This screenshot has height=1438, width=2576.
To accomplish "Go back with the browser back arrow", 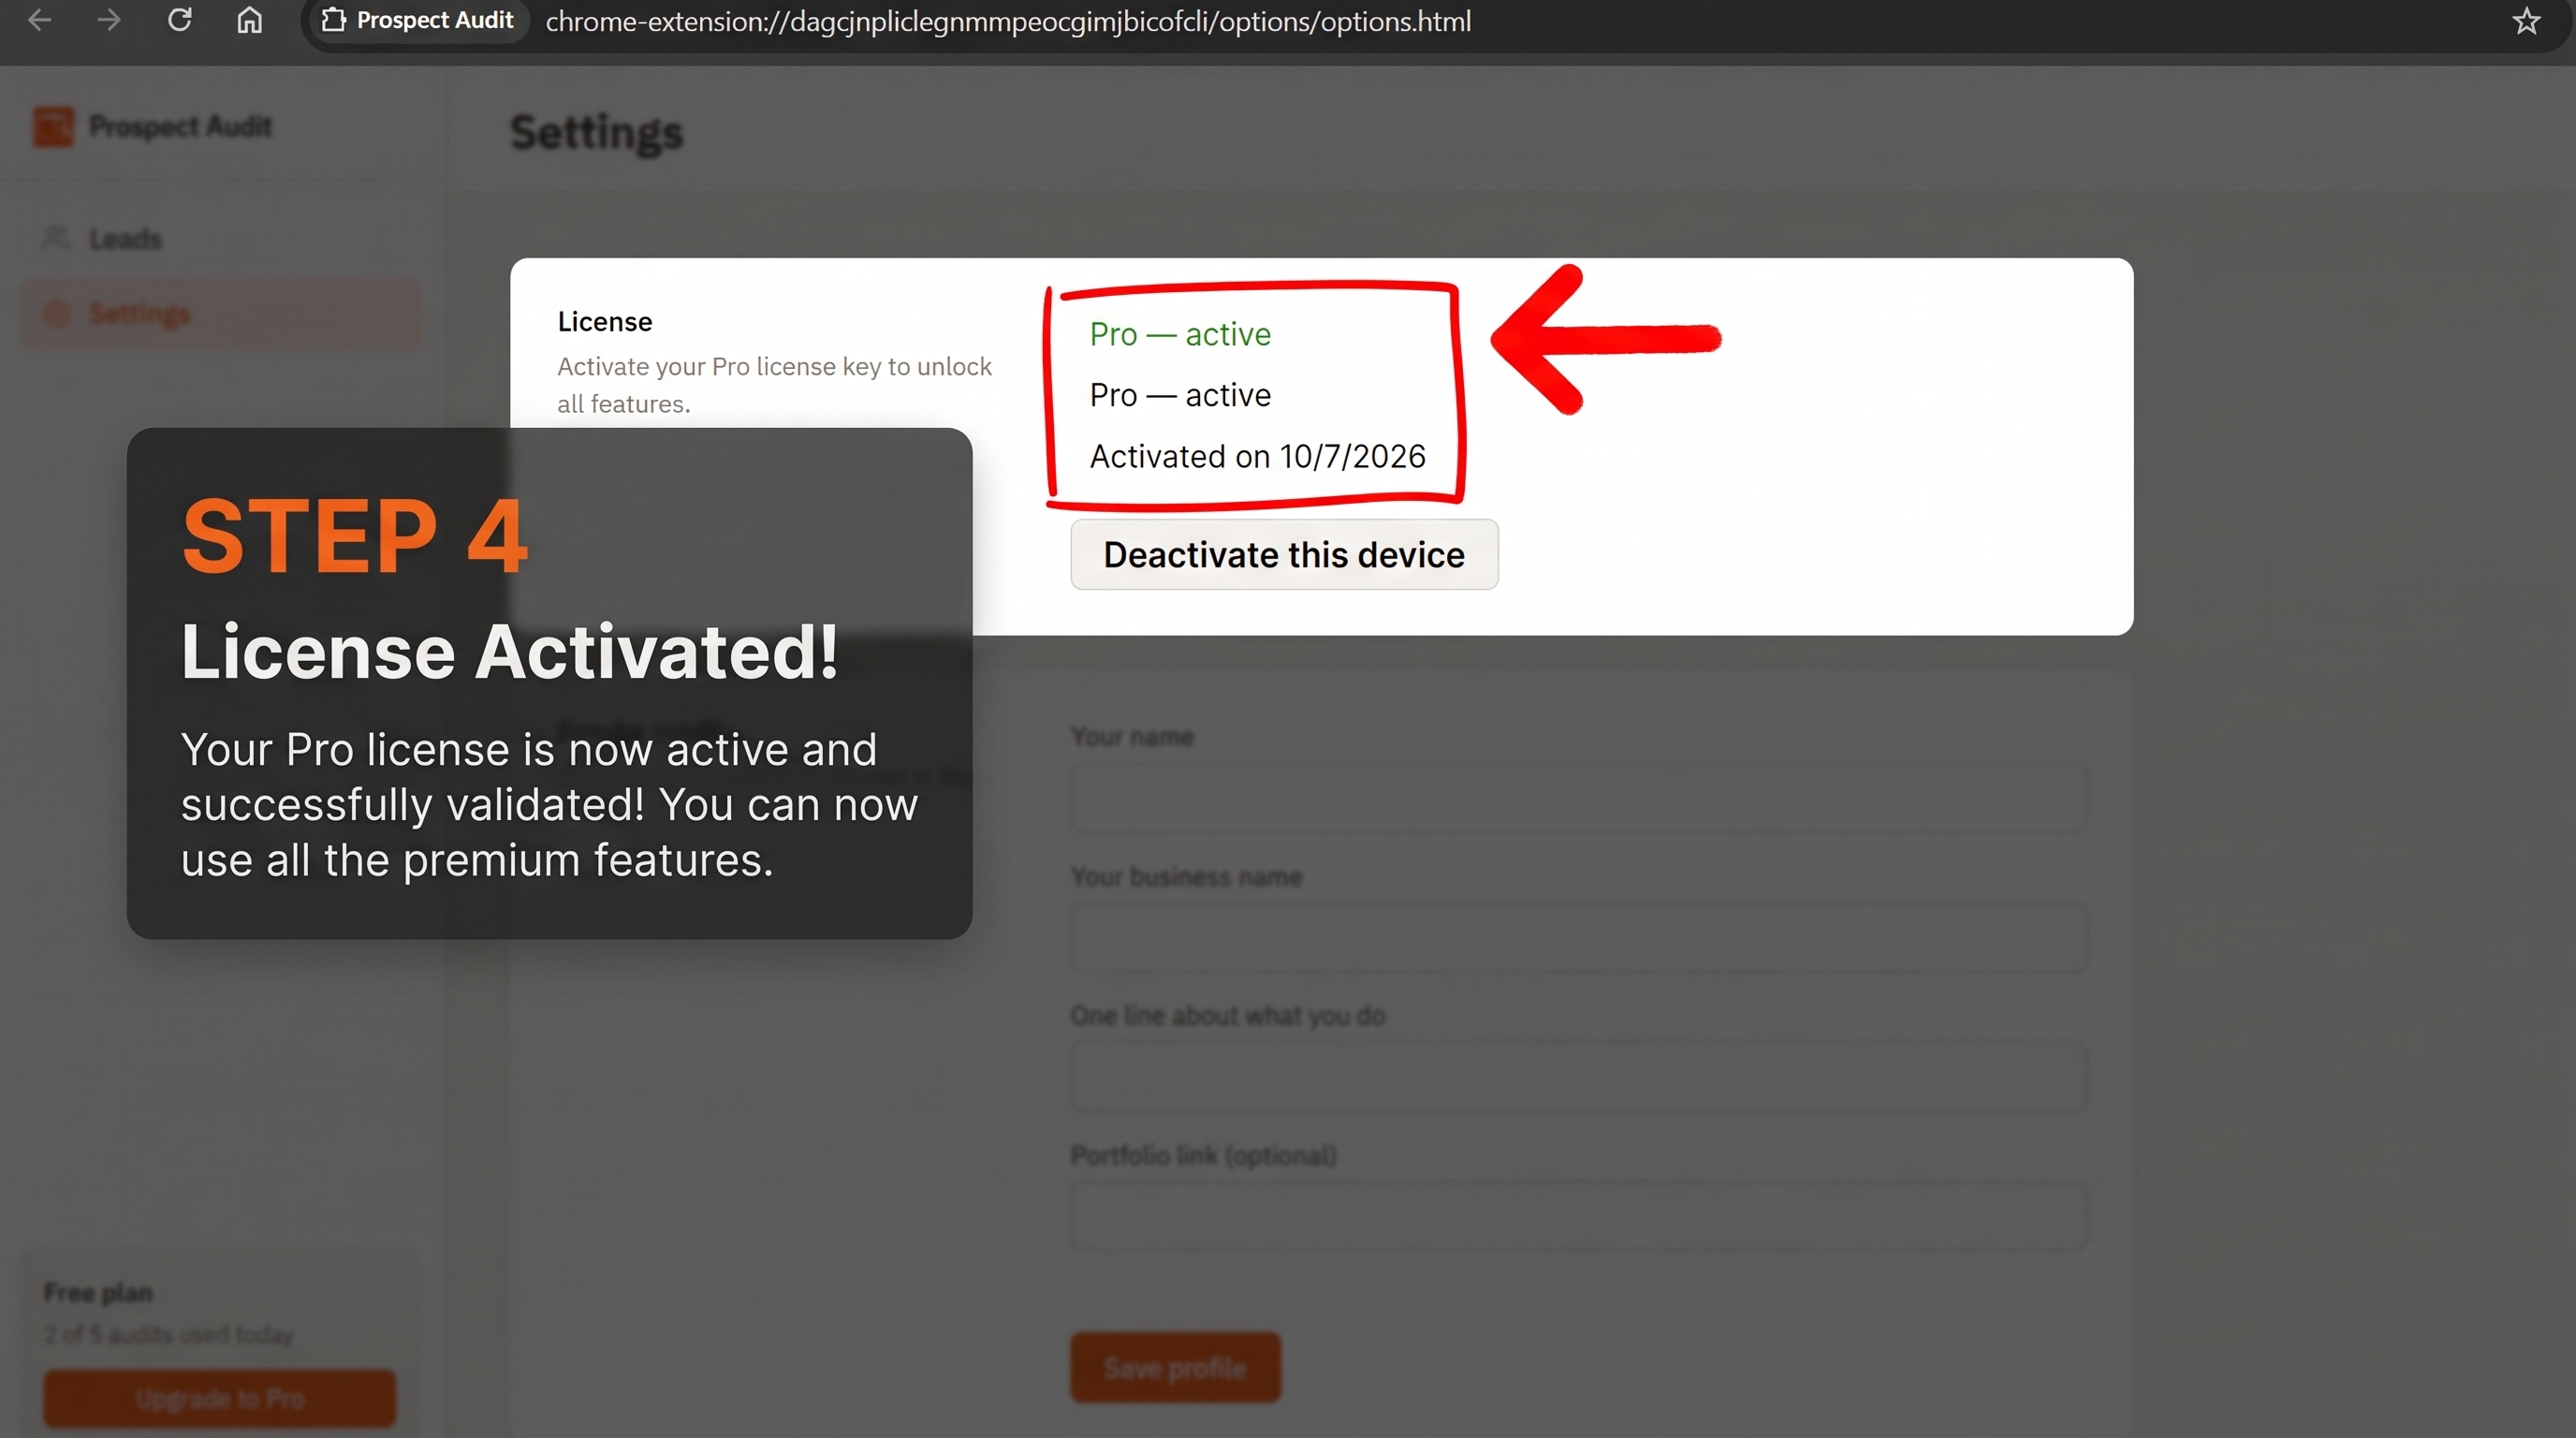I will (39, 20).
